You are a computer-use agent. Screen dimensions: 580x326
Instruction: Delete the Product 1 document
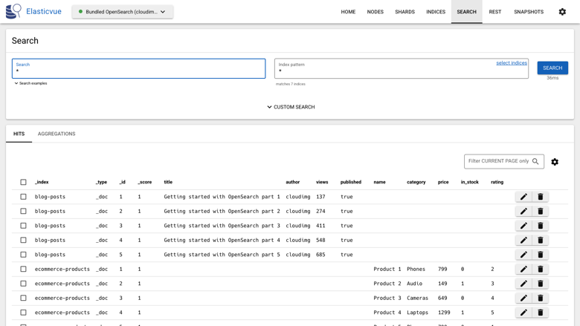tap(540, 269)
